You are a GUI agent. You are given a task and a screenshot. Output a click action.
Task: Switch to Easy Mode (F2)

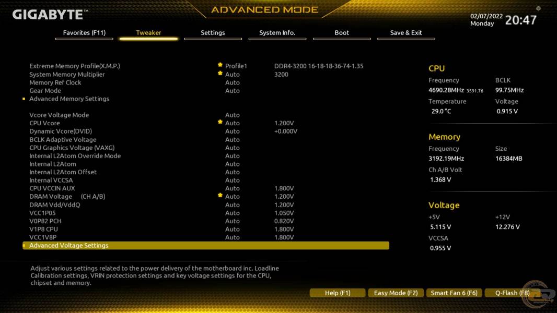pyautogui.click(x=396, y=293)
